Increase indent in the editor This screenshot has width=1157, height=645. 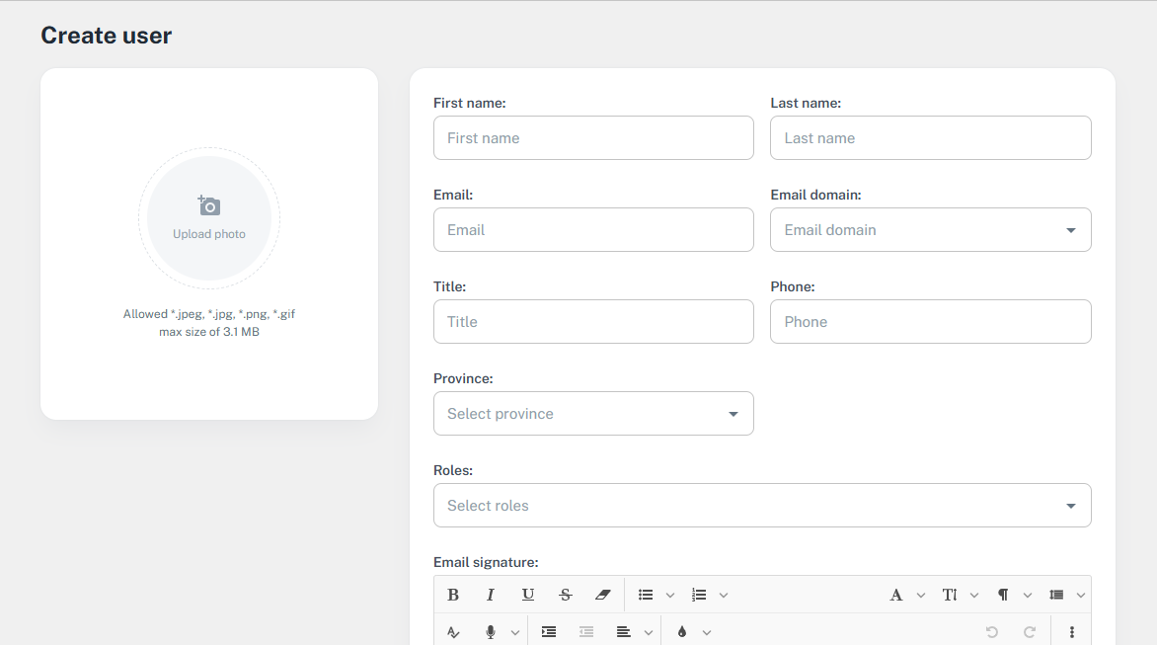coord(549,632)
